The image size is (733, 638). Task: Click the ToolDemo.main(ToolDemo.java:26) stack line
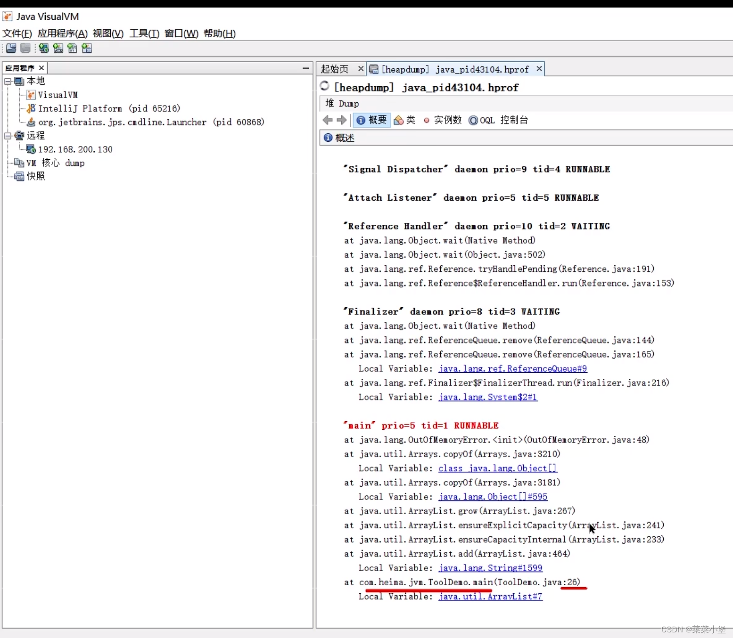pyautogui.click(x=462, y=582)
